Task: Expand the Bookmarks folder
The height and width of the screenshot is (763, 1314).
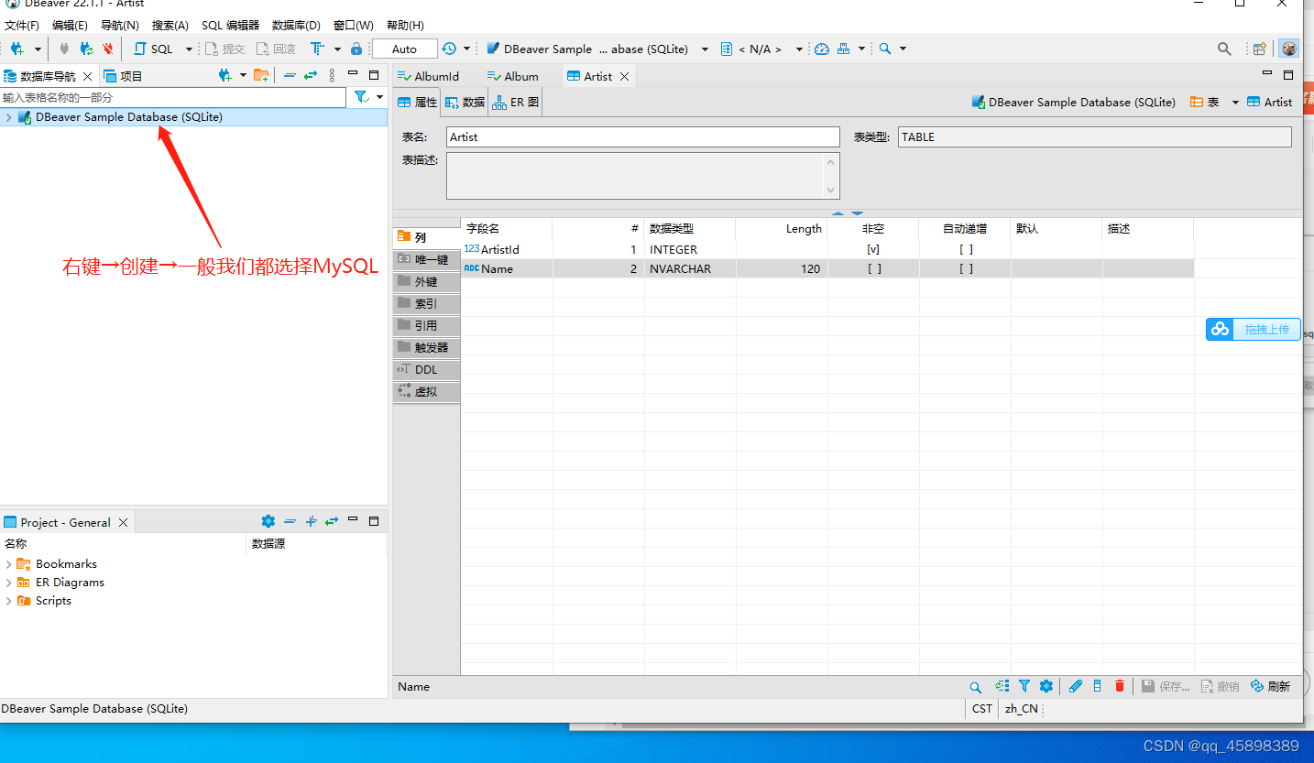Action: 8,564
